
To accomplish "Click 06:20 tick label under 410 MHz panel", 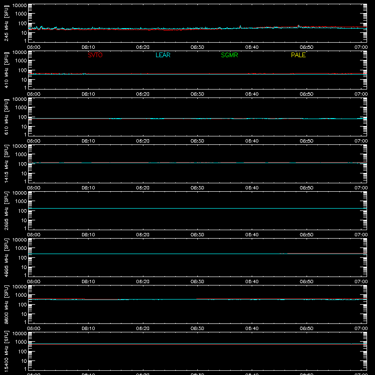I will tap(143, 94).
